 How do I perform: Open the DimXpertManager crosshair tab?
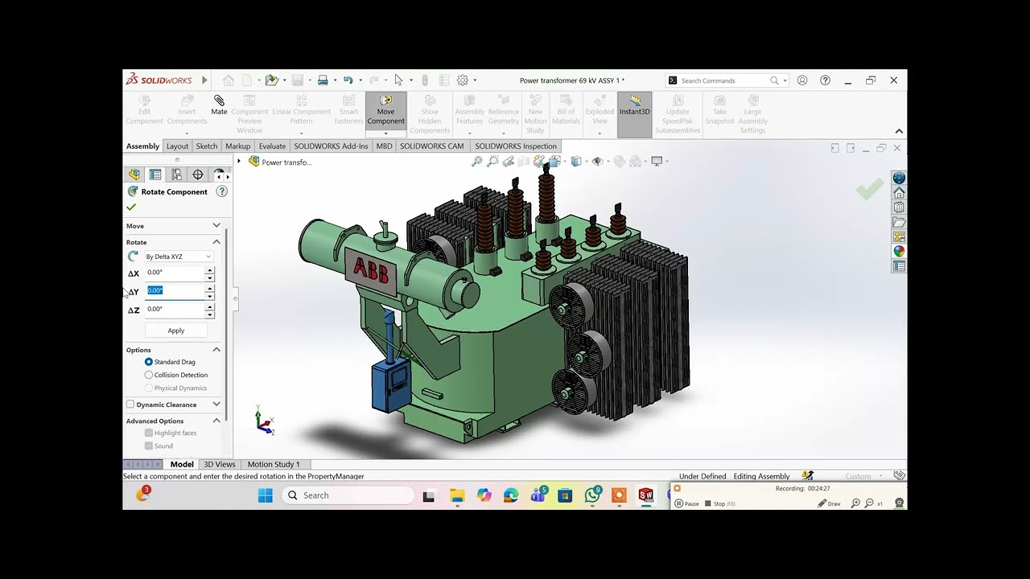[198, 175]
